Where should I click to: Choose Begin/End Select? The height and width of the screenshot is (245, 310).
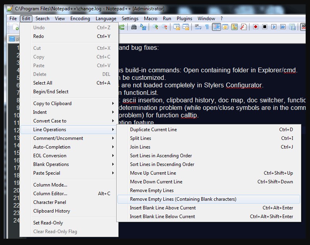(68, 92)
